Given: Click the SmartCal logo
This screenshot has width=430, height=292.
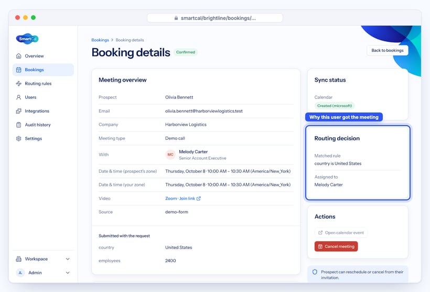Looking at the screenshot, I should (x=27, y=39).
